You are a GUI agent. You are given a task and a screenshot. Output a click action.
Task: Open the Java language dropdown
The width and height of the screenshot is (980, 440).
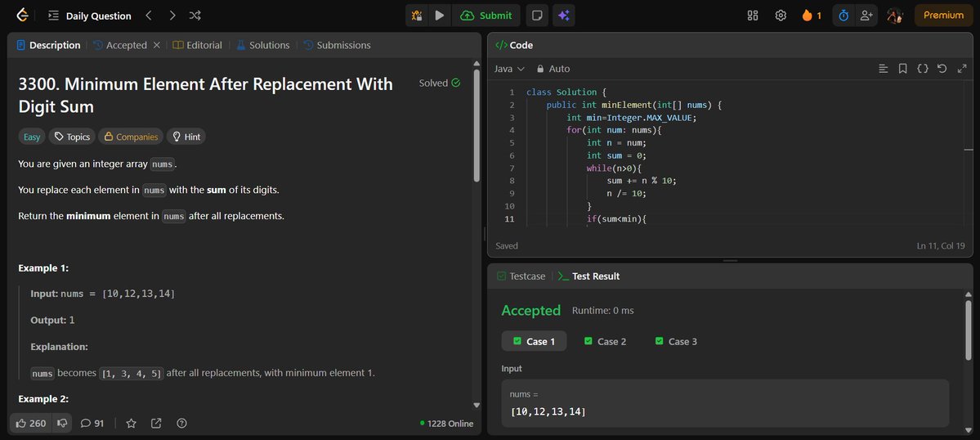tap(509, 69)
